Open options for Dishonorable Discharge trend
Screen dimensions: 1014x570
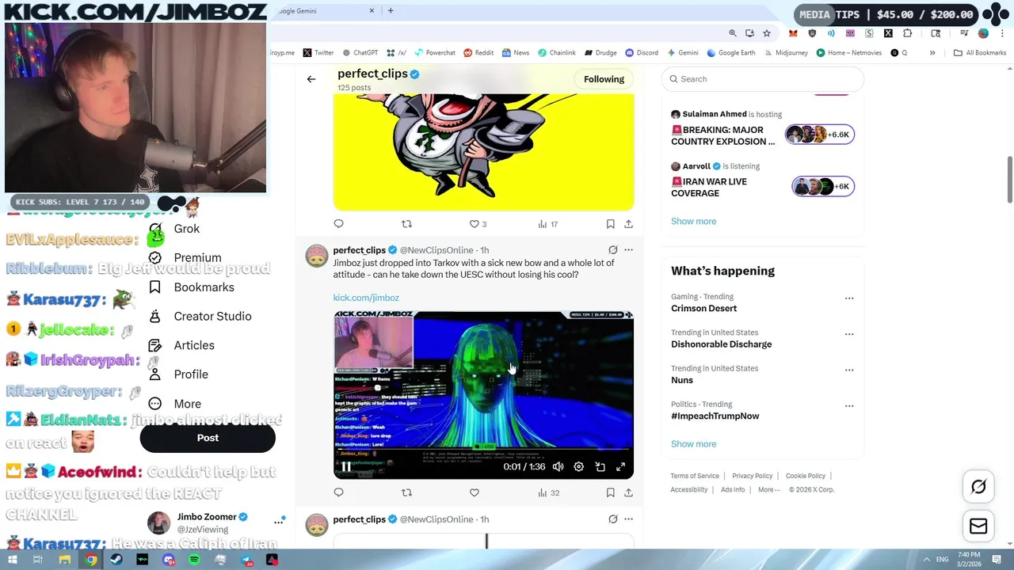click(x=849, y=334)
